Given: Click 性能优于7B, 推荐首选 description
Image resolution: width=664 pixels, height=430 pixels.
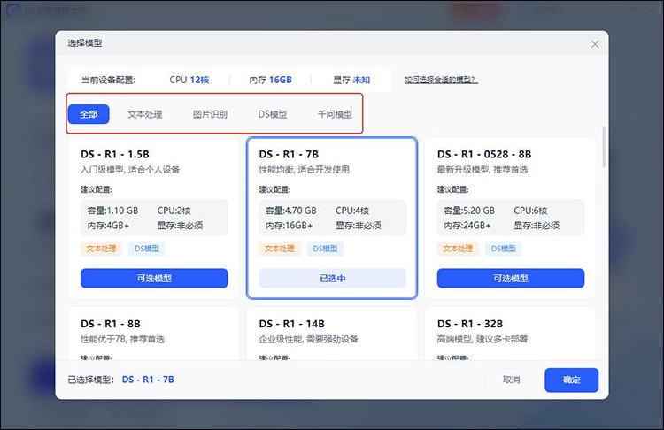Looking at the screenshot, I should click(122, 339).
